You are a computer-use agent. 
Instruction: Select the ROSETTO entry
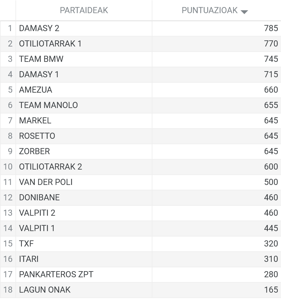click(84, 136)
